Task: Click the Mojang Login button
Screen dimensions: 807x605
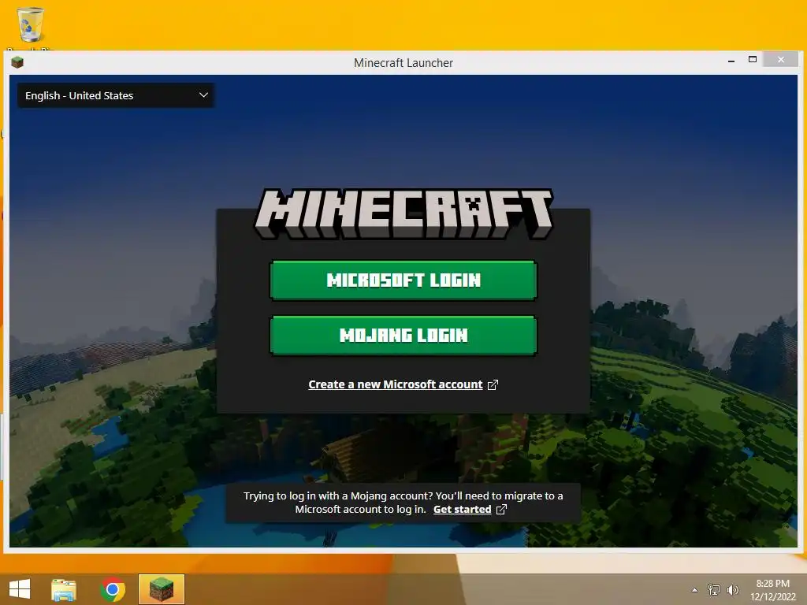Action: tap(403, 336)
